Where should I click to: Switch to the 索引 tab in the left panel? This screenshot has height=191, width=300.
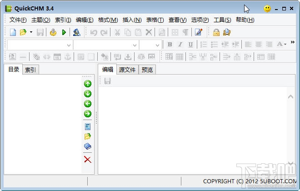coord(30,70)
